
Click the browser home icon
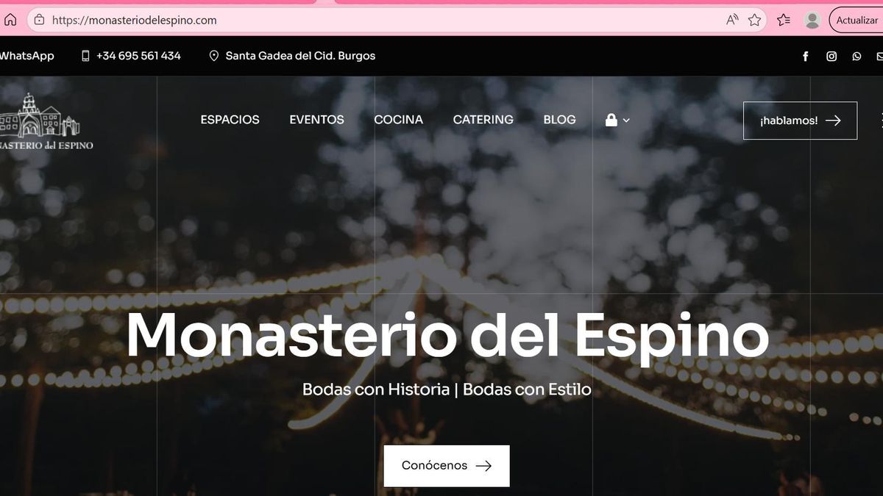pos(10,20)
